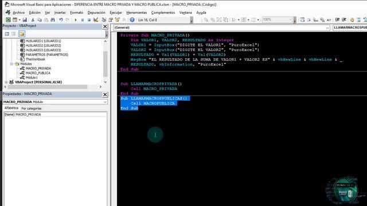Open Find with the binoculars icon
The image size is (367, 206).
[53, 20]
